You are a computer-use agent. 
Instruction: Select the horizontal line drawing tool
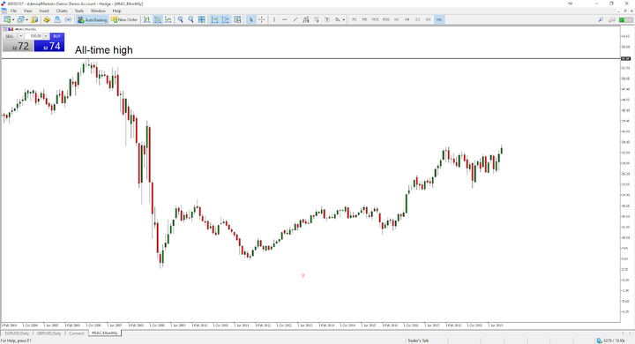285,19
